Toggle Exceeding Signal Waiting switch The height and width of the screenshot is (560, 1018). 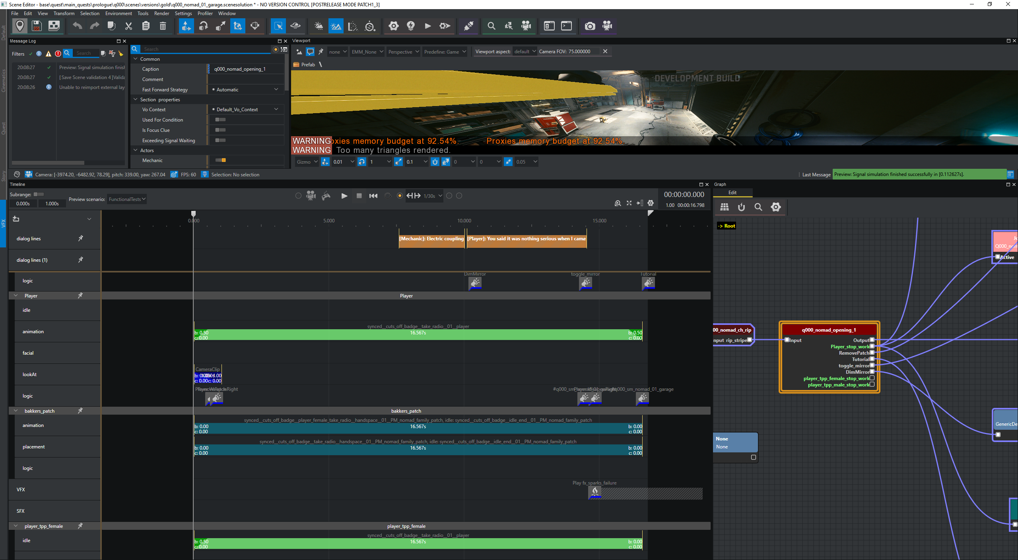coord(220,140)
